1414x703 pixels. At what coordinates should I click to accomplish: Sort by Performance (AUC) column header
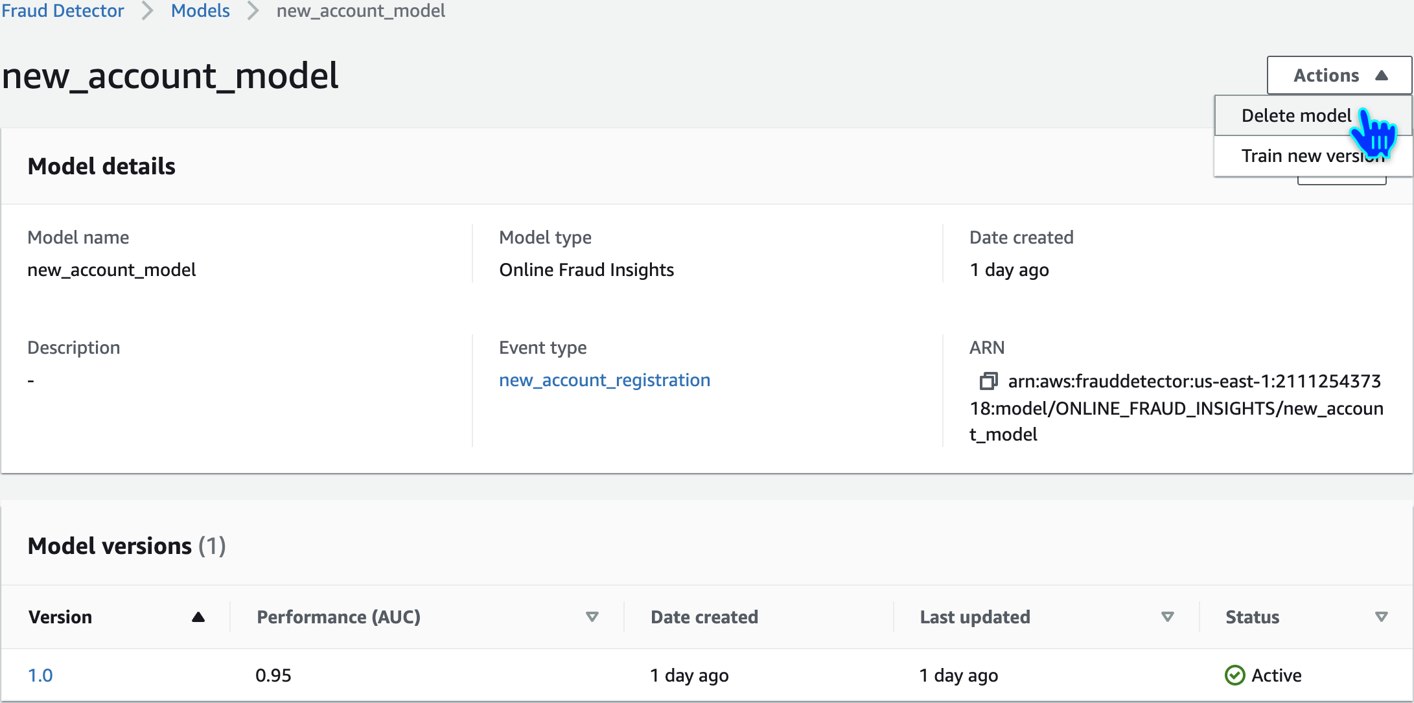point(338,617)
